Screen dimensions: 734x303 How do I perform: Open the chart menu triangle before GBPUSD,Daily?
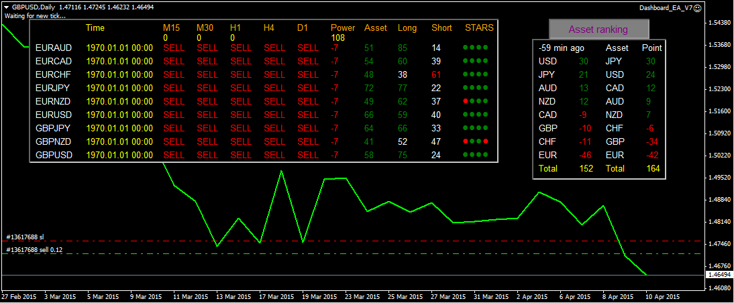pos(7,7)
